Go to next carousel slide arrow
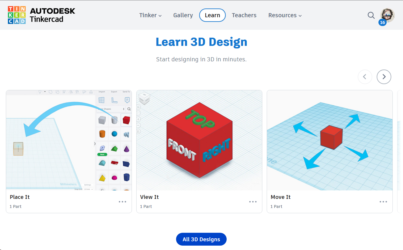 click(x=384, y=77)
